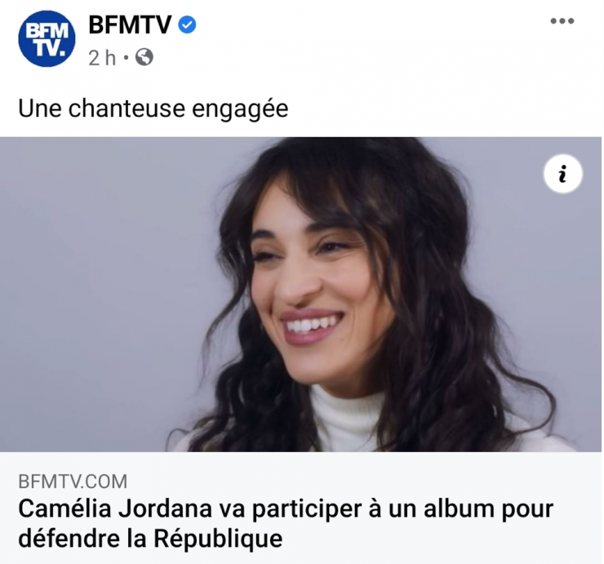The height and width of the screenshot is (564, 604).
Task: Click the "défendre la République" headline line
Action: (x=150, y=538)
